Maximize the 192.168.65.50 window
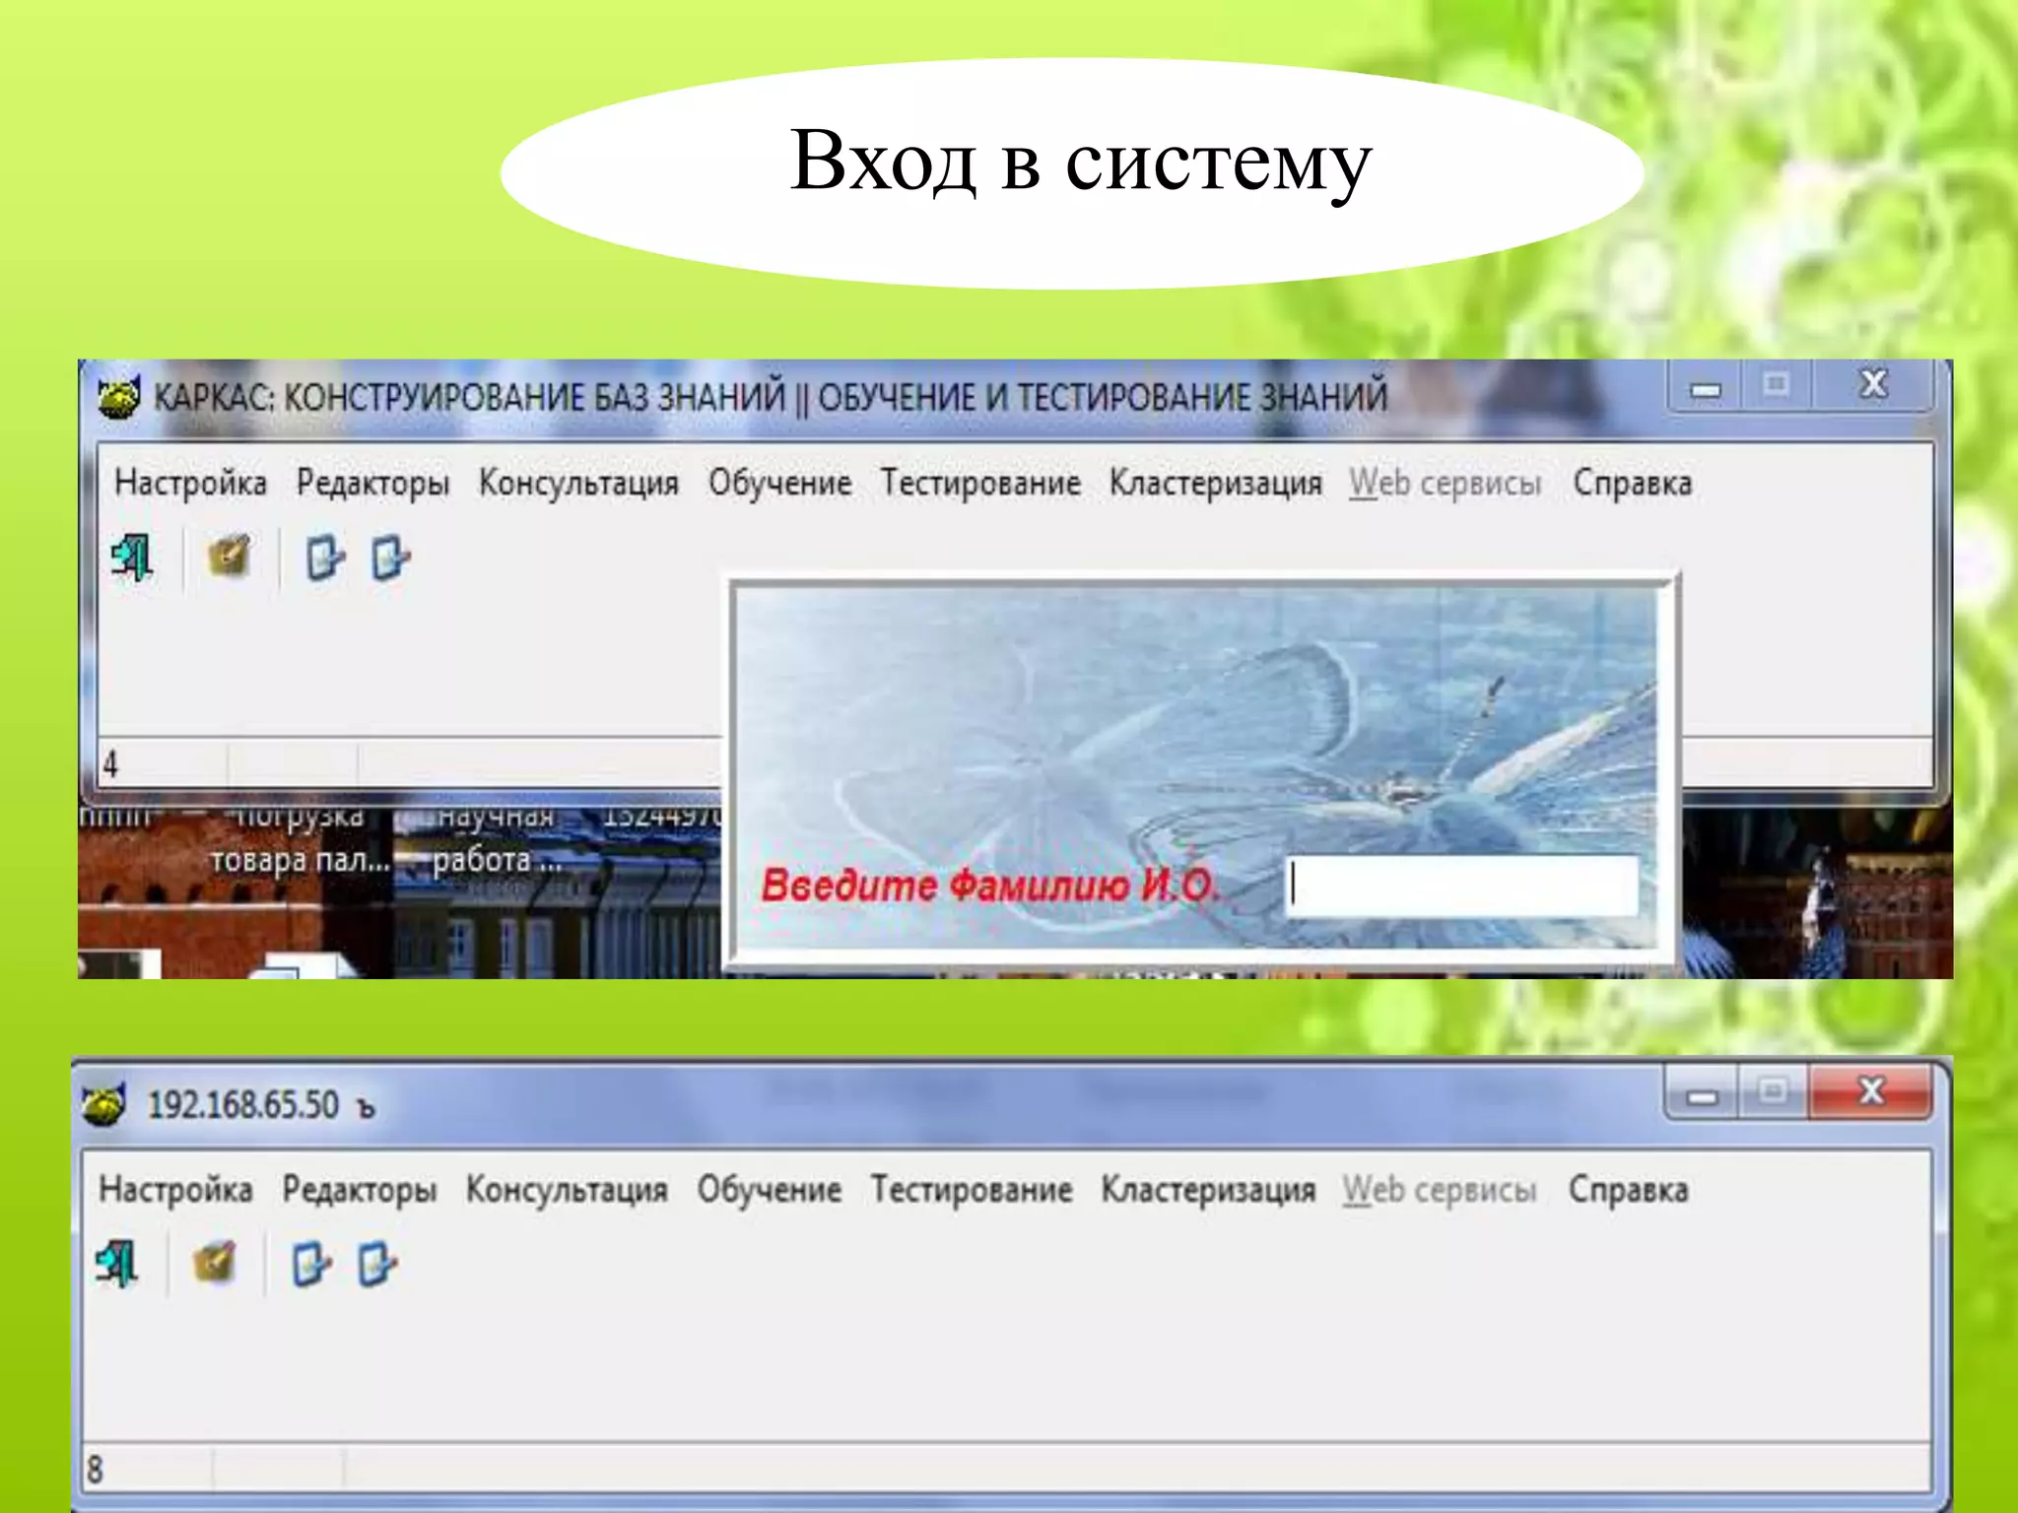Viewport: 2018px width, 1513px height. pyautogui.click(x=1773, y=1091)
